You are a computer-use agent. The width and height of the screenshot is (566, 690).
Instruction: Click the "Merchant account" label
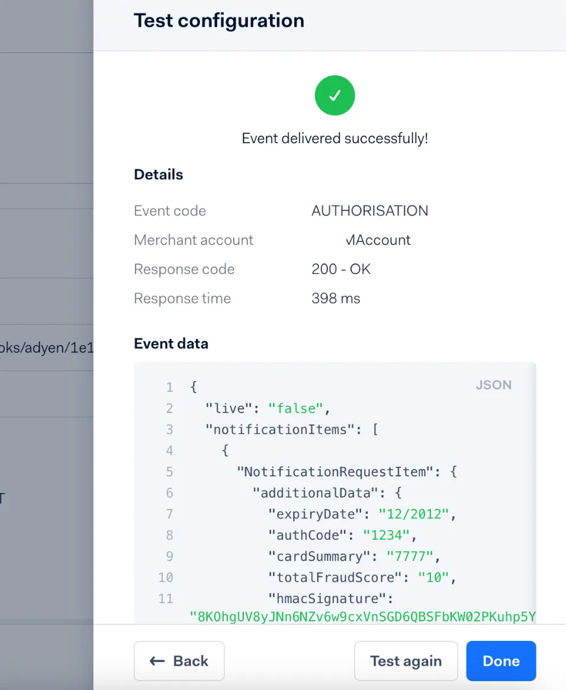point(194,240)
